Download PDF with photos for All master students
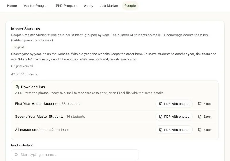230x161 pixels. (x=174, y=130)
